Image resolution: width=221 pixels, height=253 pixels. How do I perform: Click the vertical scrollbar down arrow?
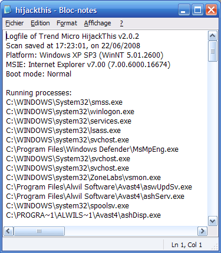pyautogui.click(x=213, y=221)
